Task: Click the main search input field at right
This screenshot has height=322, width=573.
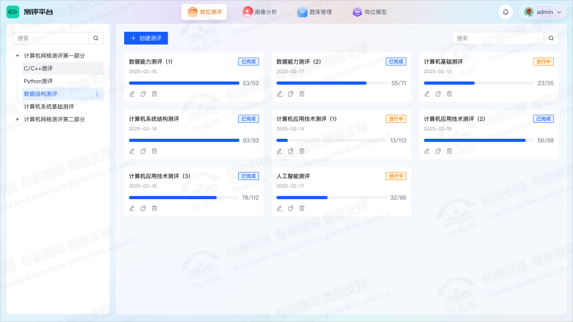Action: pos(497,38)
